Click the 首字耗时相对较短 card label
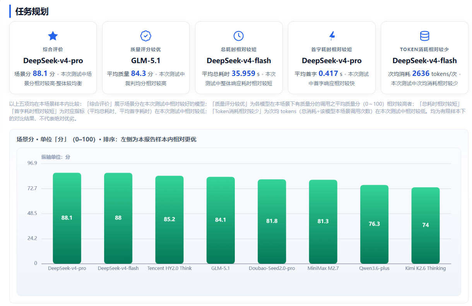 [x=332, y=50]
